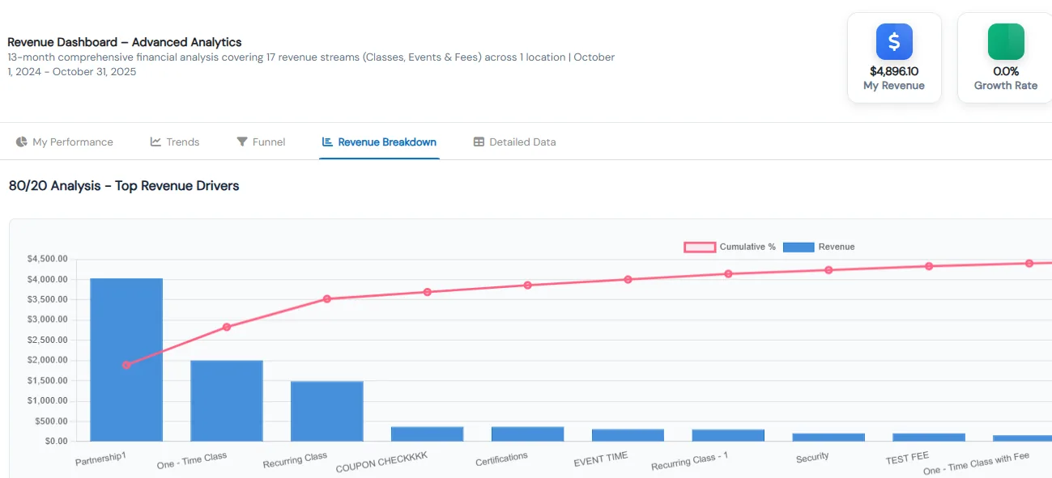
Task: Click cumulative line point above EVENT TIME
Action: coord(628,279)
